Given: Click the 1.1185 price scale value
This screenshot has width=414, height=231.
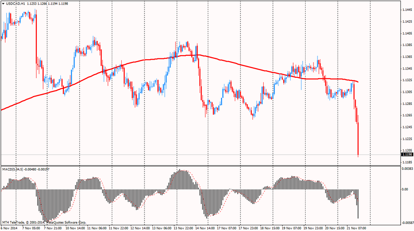Looking at the screenshot, I should click(x=407, y=162).
